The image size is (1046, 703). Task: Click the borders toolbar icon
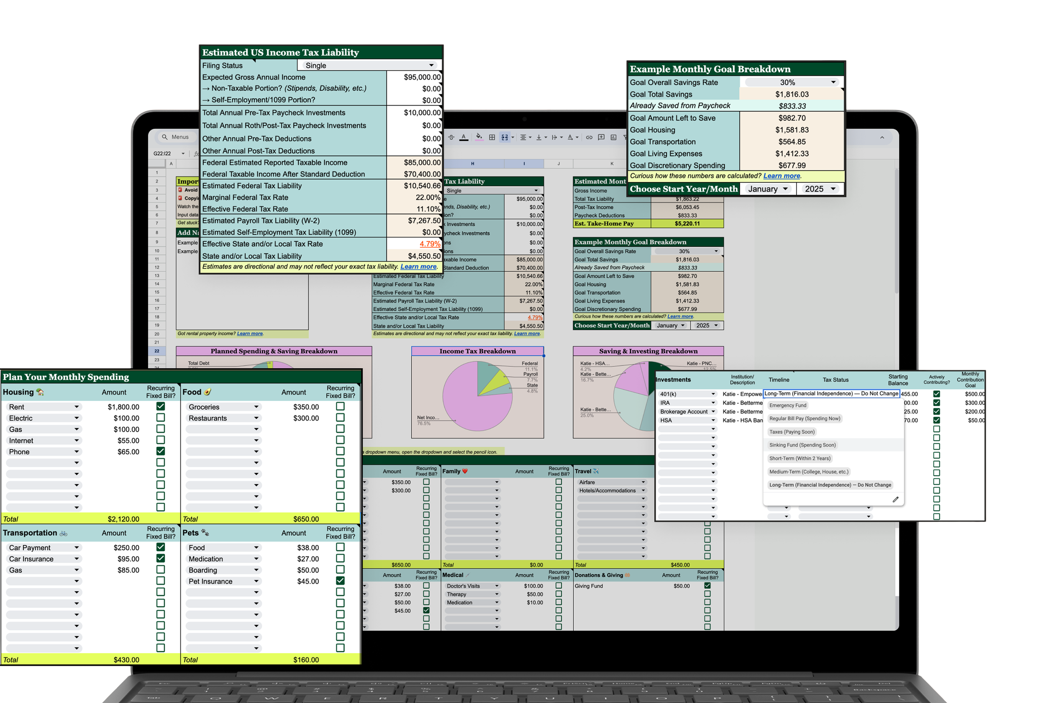click(492, 137)
